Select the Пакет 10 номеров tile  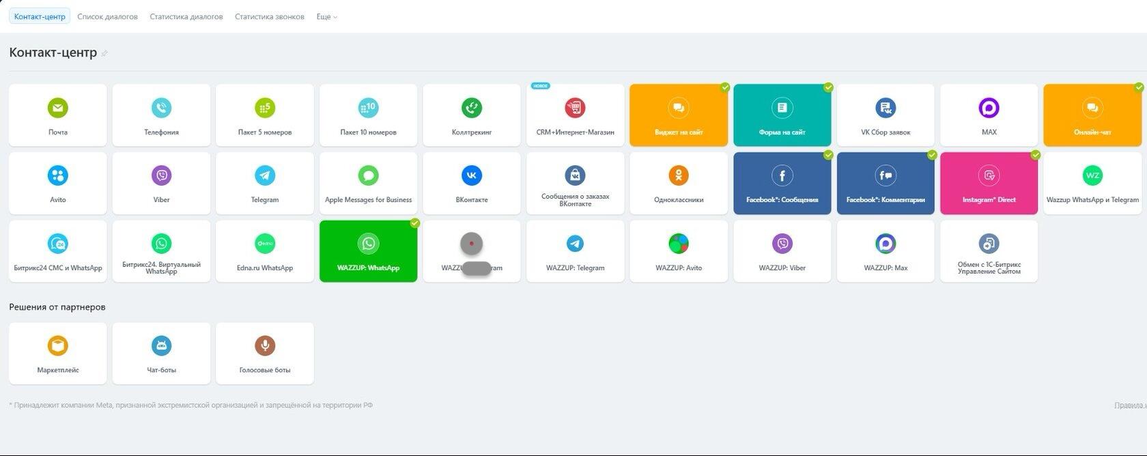pos(368,115)
